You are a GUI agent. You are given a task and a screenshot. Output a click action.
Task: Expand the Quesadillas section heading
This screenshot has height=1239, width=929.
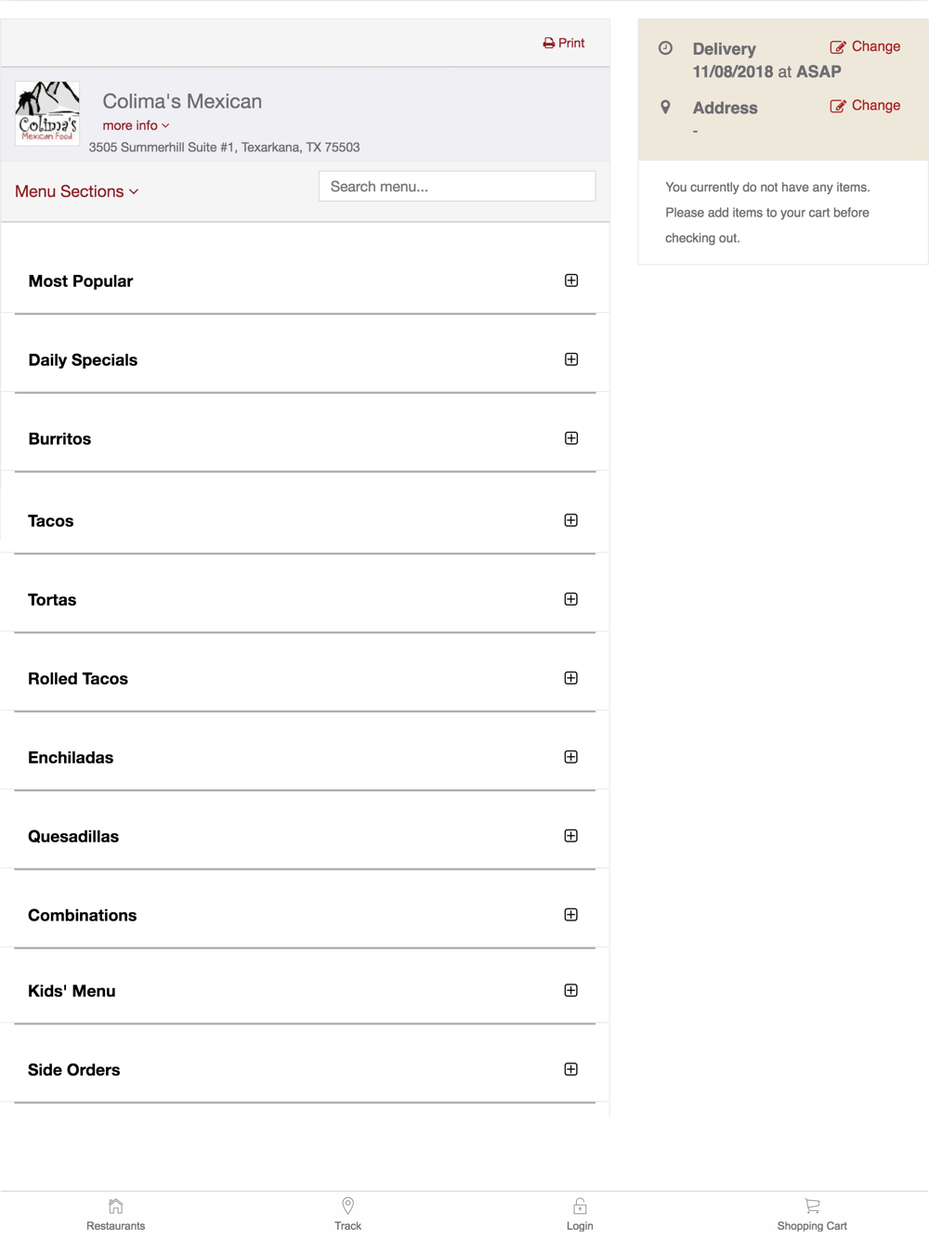click(73, 837)
